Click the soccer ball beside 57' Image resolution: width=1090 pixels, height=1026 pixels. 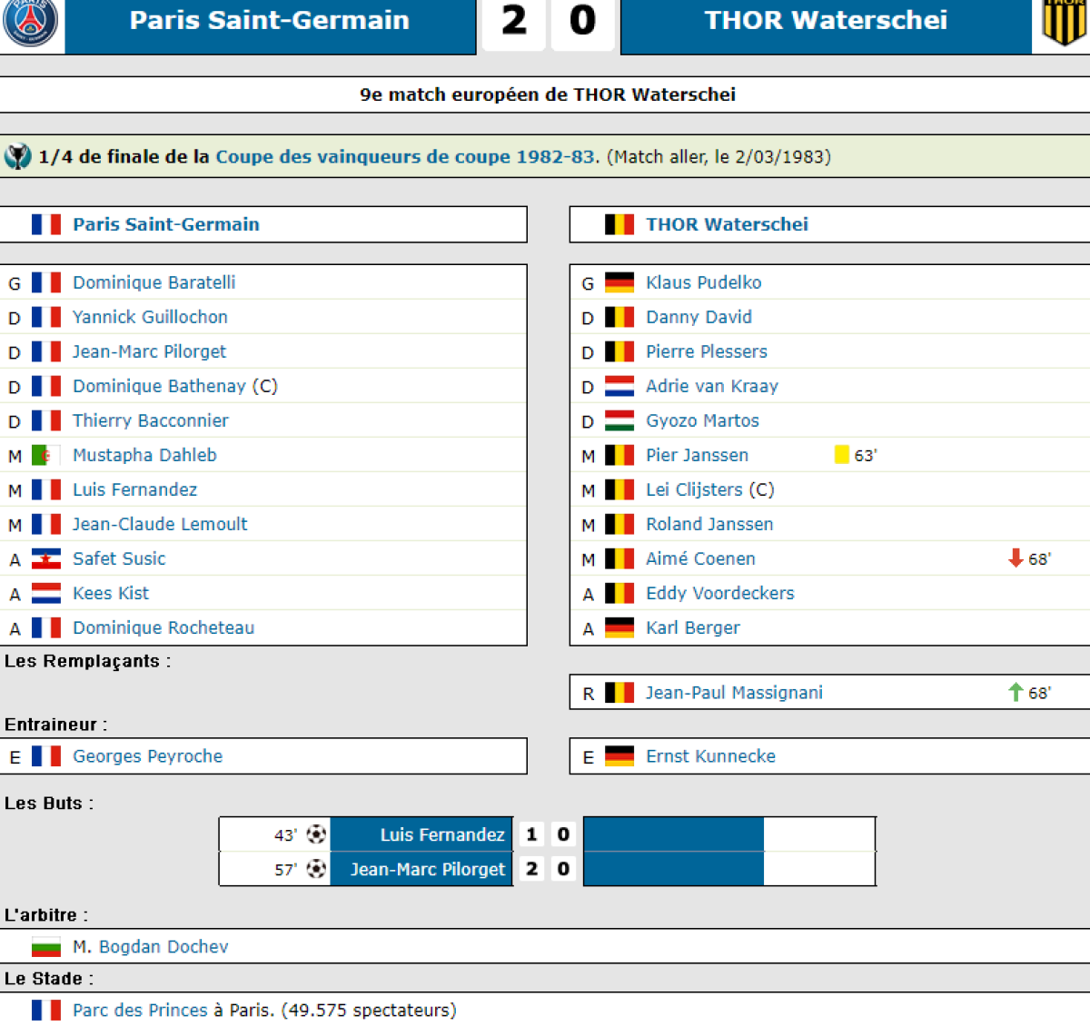tap(316, 869)
